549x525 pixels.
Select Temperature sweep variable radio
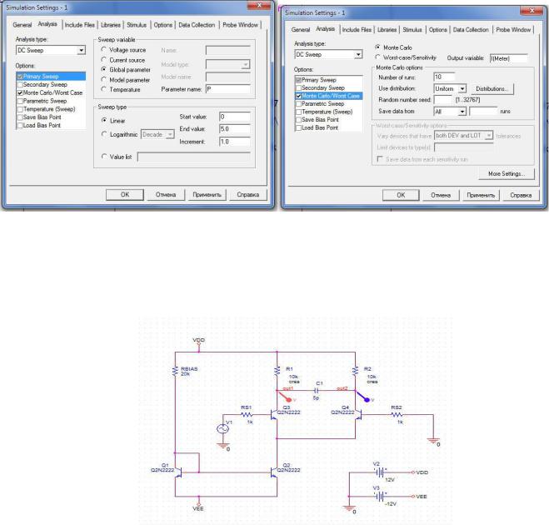[x=103, y=90]
